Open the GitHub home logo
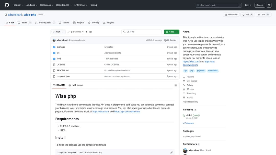Image resolution: width=276 pixels, height=155 pixels. pyautogui.click(x=7, y=5)
